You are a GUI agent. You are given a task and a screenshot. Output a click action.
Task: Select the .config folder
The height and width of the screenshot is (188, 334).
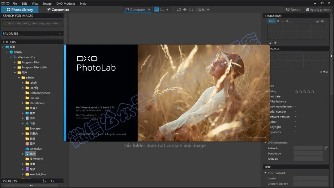click(32, 88)
